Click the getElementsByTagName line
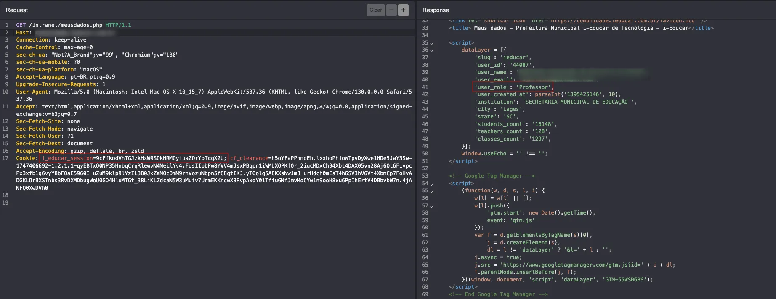776x299 pixels. pos(533,235)
